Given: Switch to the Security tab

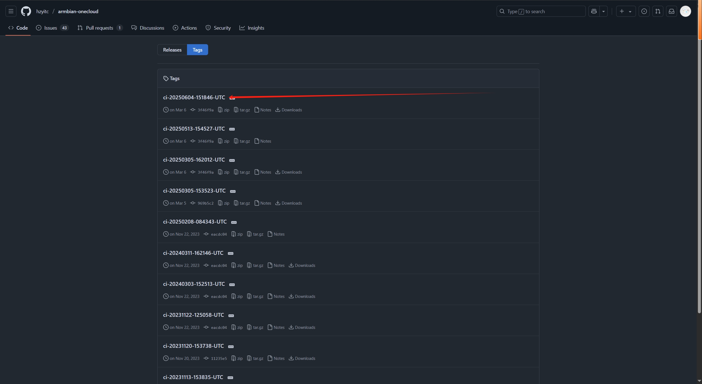Looking at the screenshot, I should point(218,28).
